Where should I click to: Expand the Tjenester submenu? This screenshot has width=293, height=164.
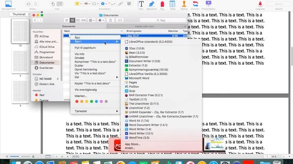click(95, 111)
